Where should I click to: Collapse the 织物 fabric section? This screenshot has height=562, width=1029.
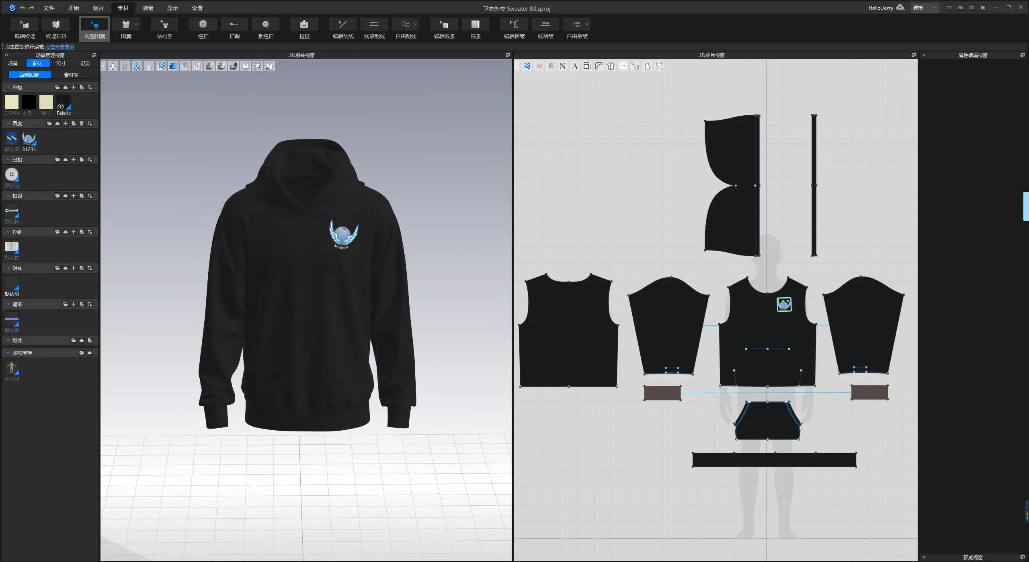[x=8, y=87]
